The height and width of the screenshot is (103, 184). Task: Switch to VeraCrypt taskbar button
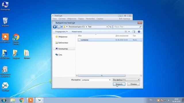coord(40,100)
